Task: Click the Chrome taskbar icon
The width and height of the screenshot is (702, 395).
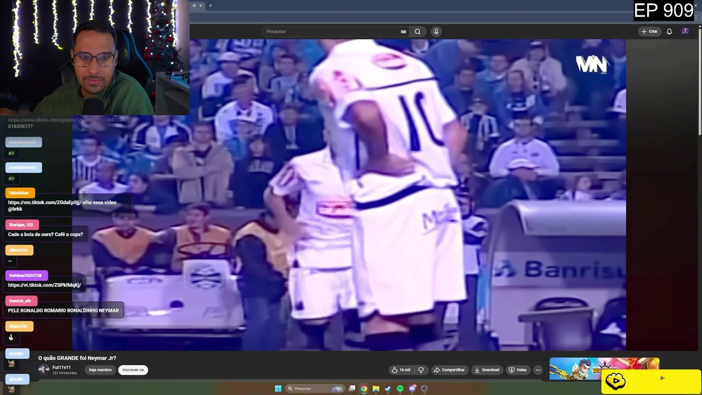Action: coord(364,388)
